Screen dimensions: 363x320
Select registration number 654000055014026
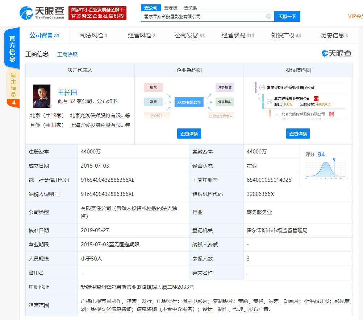(269, 180)
